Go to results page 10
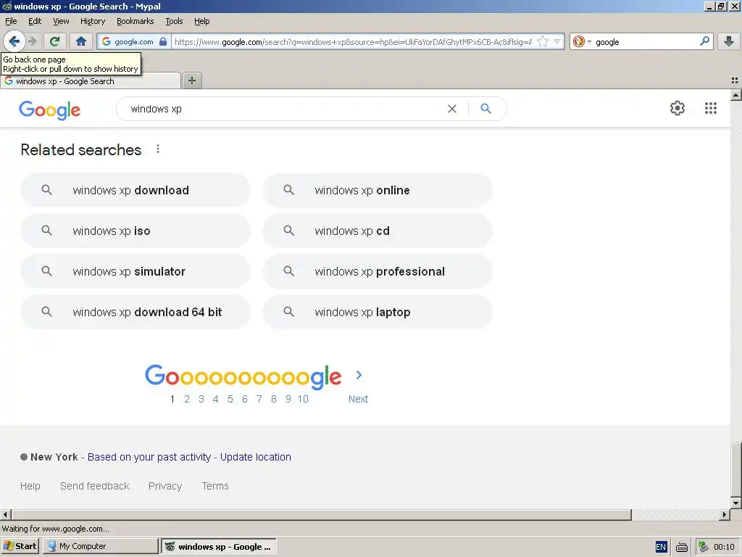This screenshot has width=742, height=557. [303, 399]
